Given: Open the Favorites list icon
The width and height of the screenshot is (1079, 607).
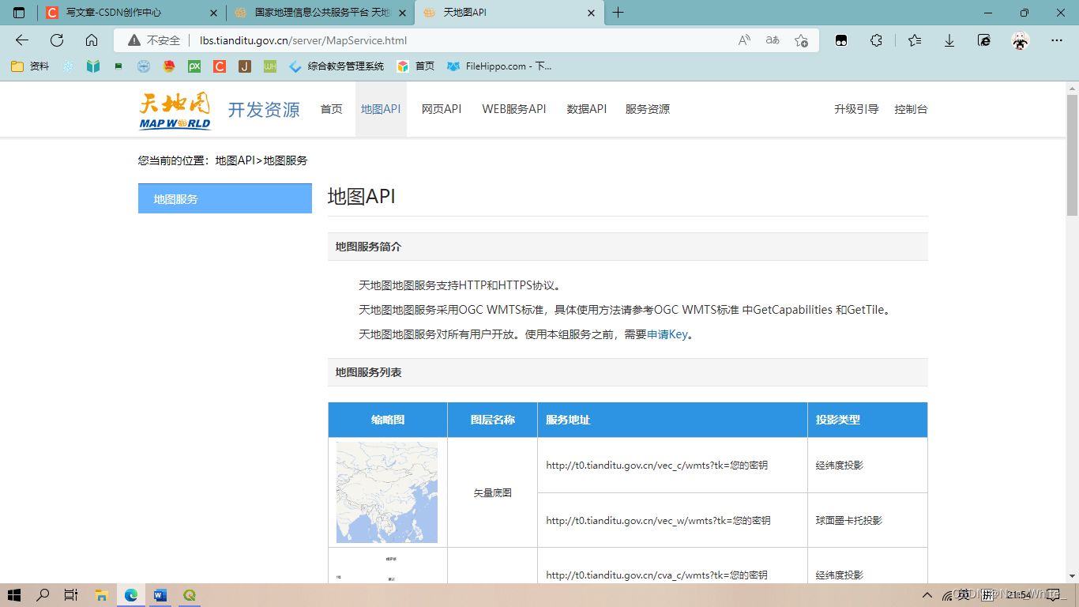Looking at the screenshot, I should (915, 40).
